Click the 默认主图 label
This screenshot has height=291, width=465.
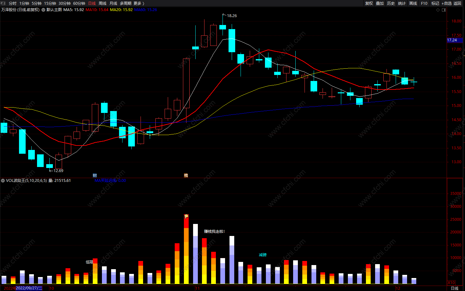click(x=54, y=10)
